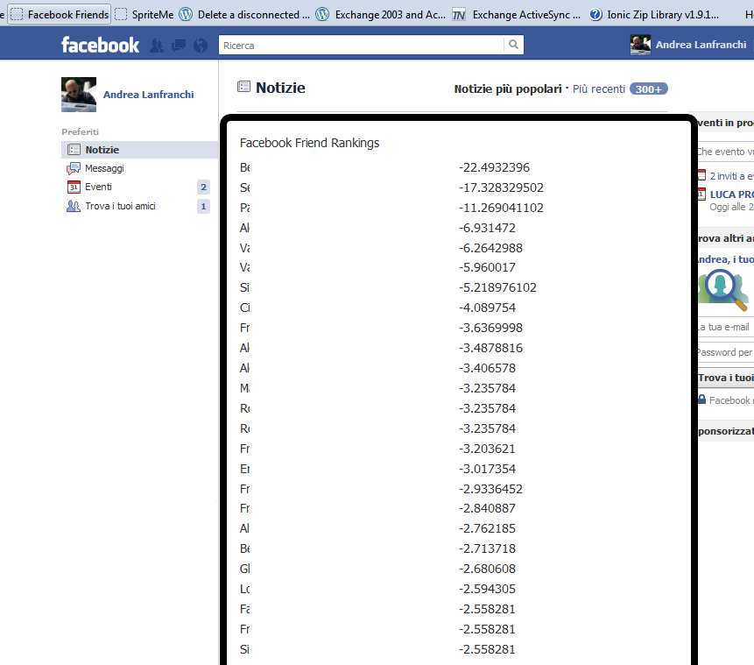Open friend requests icon in header
This screenshot has height=665, width=754.
coord(157,46)
